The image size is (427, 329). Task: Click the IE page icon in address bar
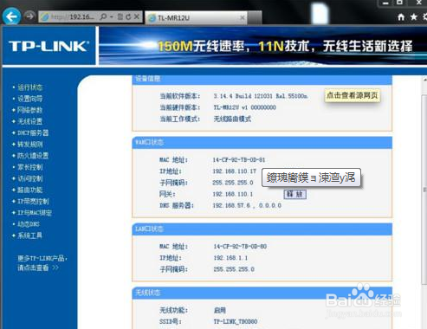pyautogui.click(x=45, y=17)
